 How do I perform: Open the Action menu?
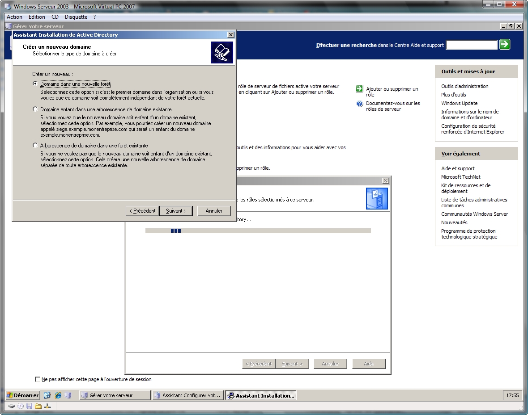[14, 17]
